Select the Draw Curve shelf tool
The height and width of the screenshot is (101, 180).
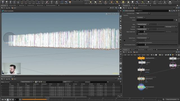[x=38, y=2]
